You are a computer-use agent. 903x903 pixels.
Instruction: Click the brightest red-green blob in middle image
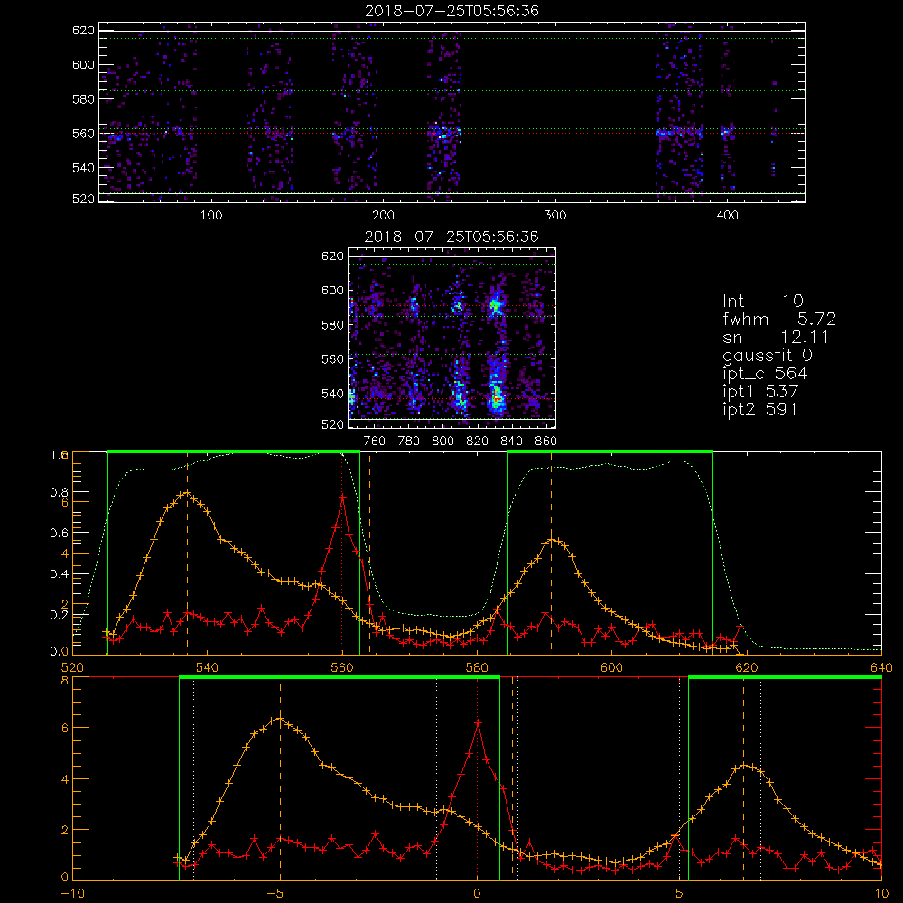[x=496, y=397]
